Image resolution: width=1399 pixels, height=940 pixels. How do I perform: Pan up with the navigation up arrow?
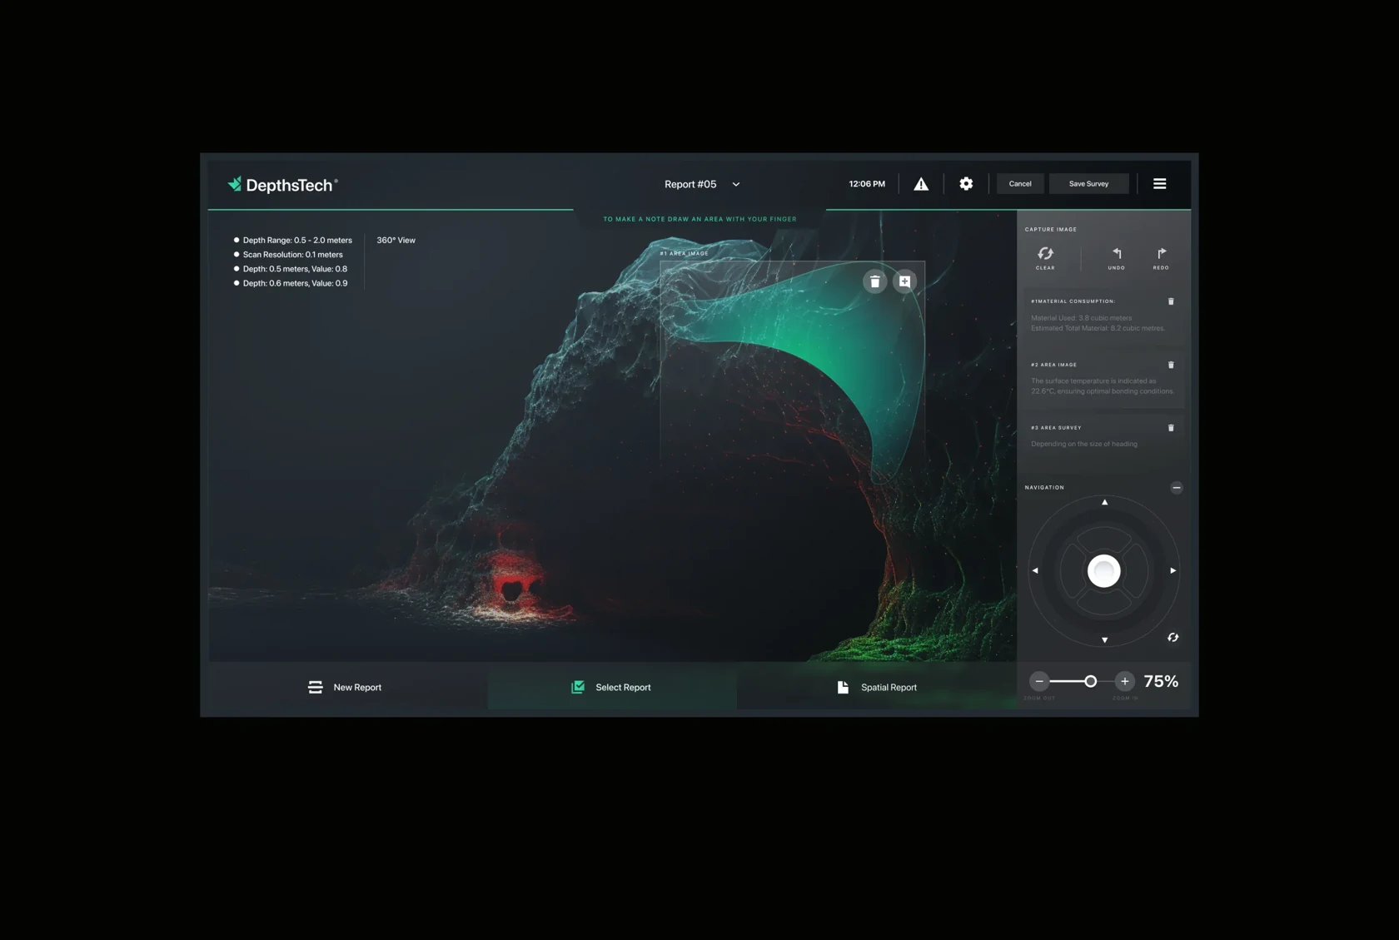coord(1105,502)
